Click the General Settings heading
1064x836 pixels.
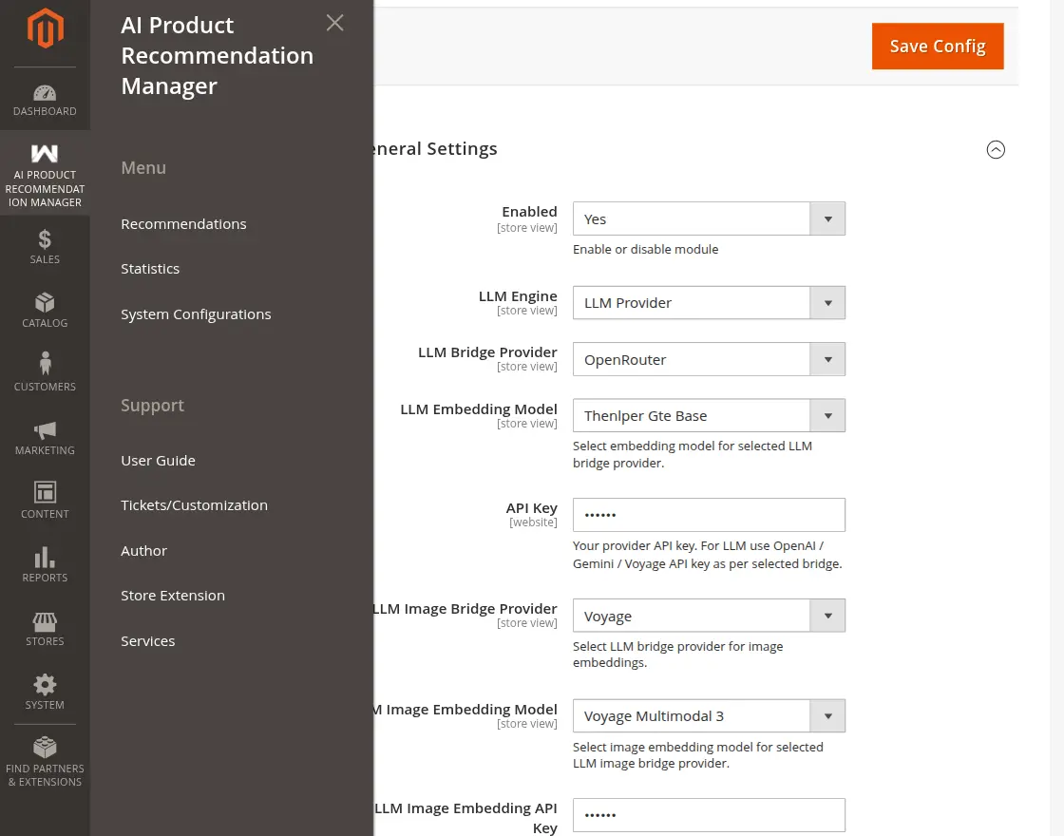coord(435,148)
